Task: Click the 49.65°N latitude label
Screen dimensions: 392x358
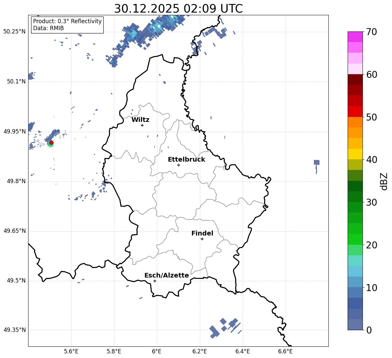Action: pos(15,231)
